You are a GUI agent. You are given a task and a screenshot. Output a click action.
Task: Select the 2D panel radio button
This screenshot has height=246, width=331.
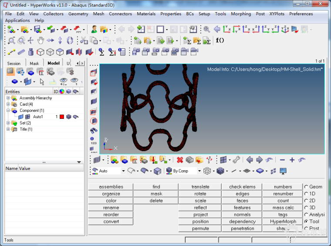pos(307,201)
